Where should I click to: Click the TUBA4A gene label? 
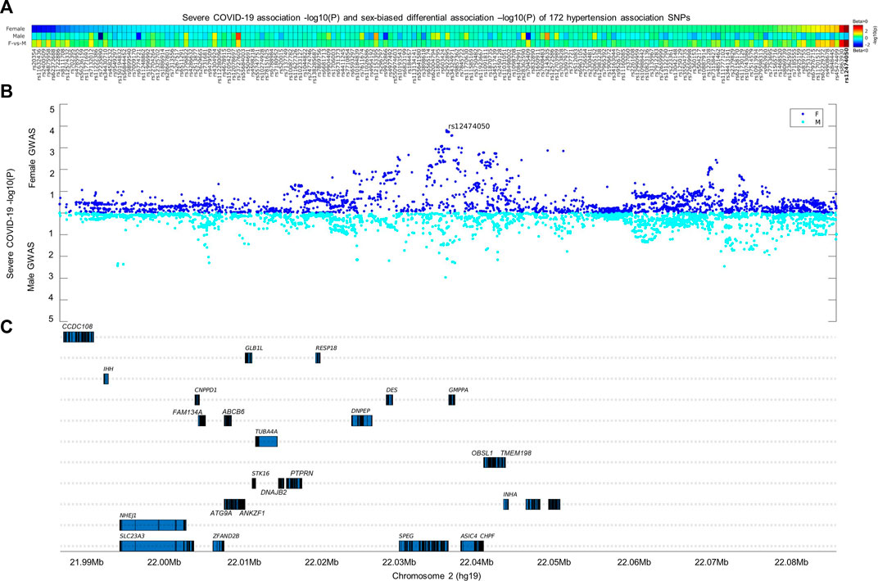click(266, 431)
